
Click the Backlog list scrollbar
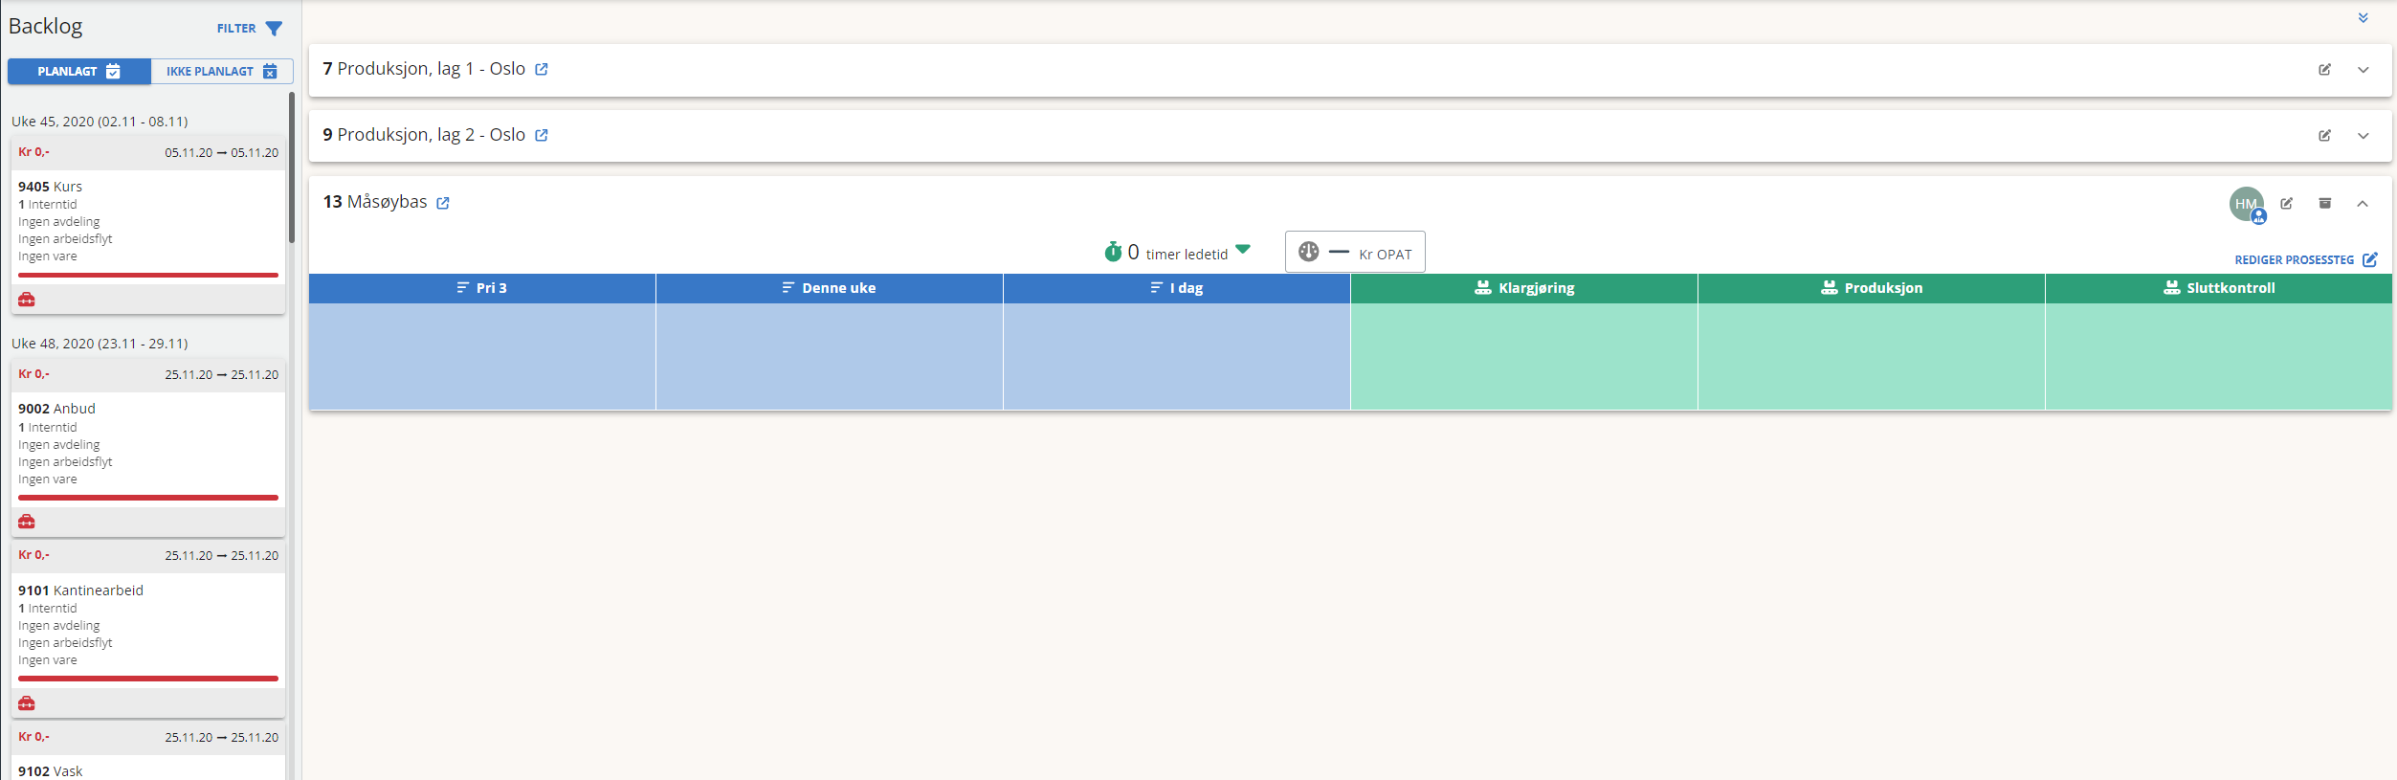[292, 167]
